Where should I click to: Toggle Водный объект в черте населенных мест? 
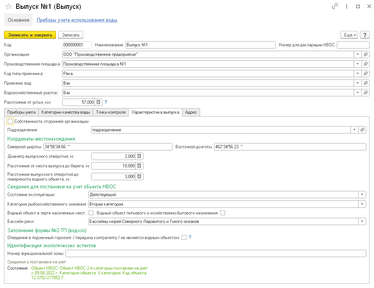[91, 213]
